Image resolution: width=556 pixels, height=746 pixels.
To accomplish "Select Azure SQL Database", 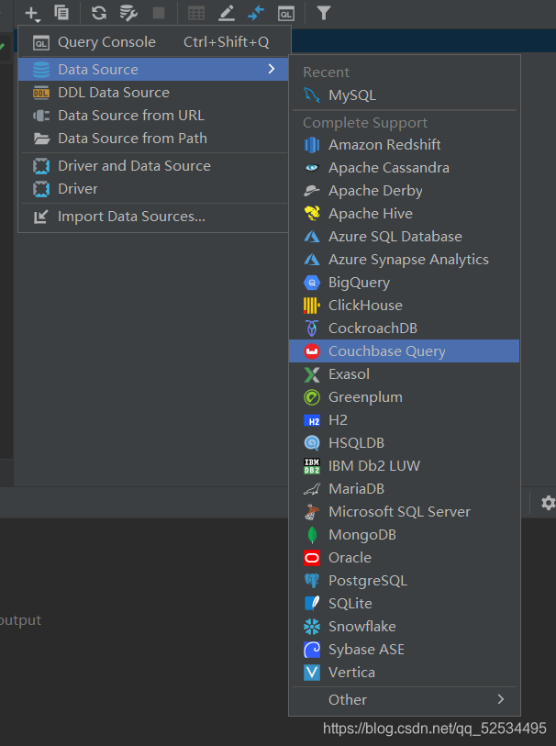I will point(405,237).
